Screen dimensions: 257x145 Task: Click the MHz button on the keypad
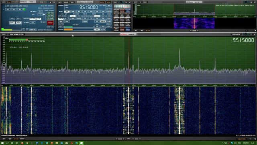(x=128, y=11)
